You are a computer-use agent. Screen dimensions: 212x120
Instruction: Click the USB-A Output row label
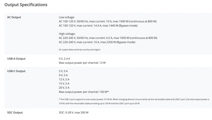(x=16, y=59)
